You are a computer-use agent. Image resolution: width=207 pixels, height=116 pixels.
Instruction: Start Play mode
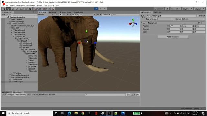(96, 9)
